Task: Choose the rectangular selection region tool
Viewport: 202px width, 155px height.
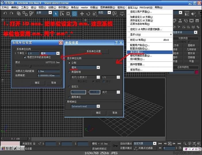Action: tap(68, 13)
